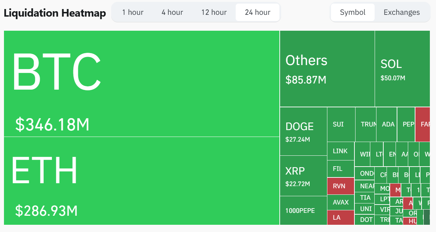The height and width of the screenshot is (232, 436).
Task: Select the 4 hour timeframe
Action: 172,12
